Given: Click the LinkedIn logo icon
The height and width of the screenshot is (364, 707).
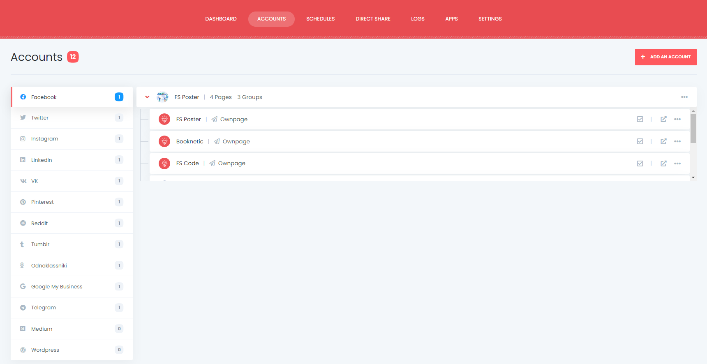Looking at the screenshot, I should 23,160.
